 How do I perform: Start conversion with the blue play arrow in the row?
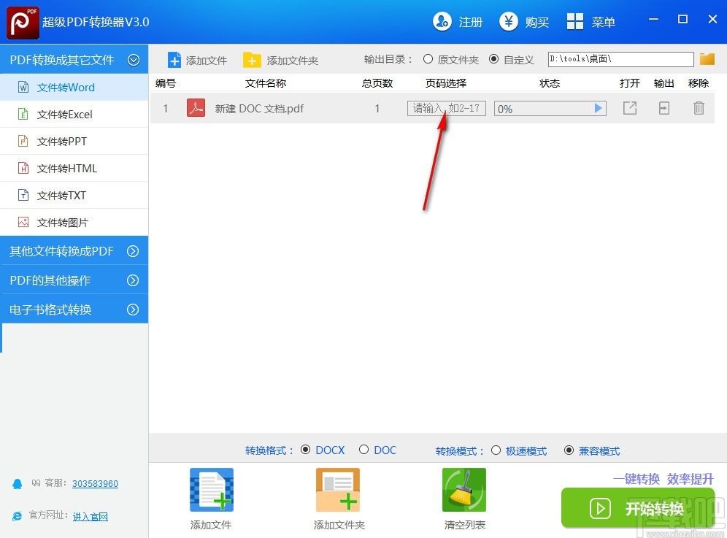point(598,108)
